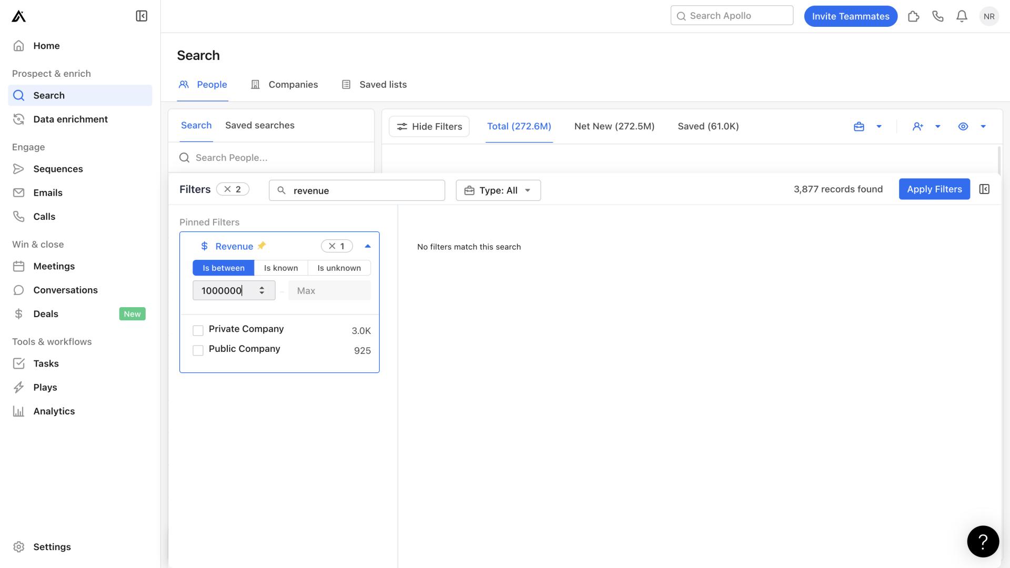
Task: Click the Apply Filters button
Action: coord(934,189)
